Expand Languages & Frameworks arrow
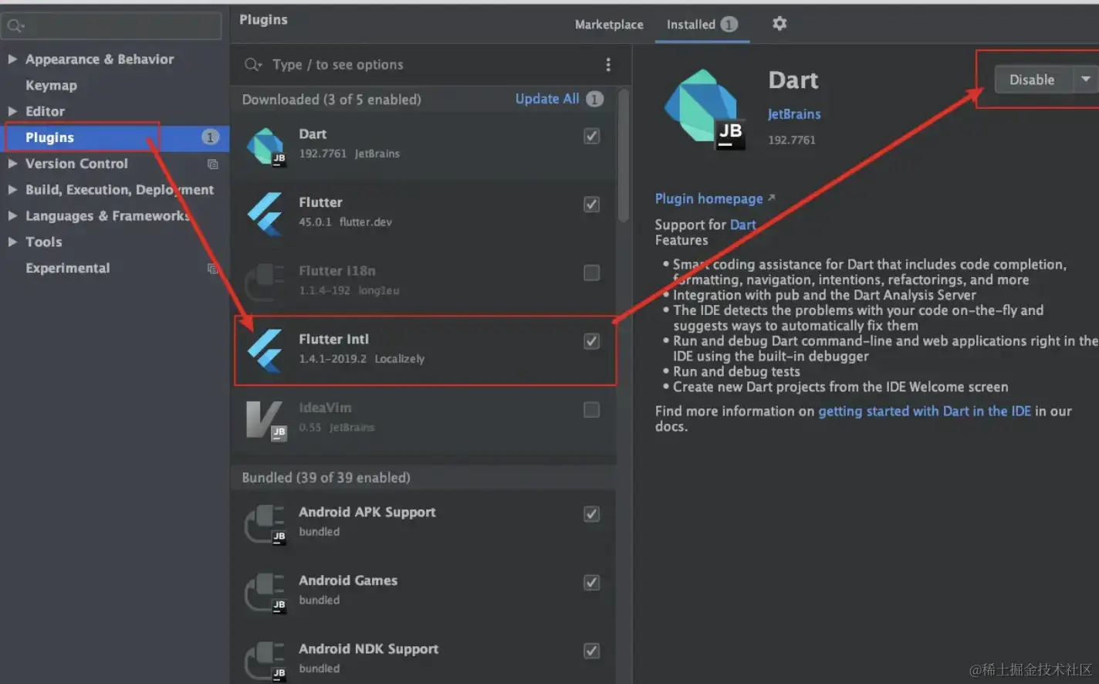This screenshot has height=684, width=1099. click(12, 215)
